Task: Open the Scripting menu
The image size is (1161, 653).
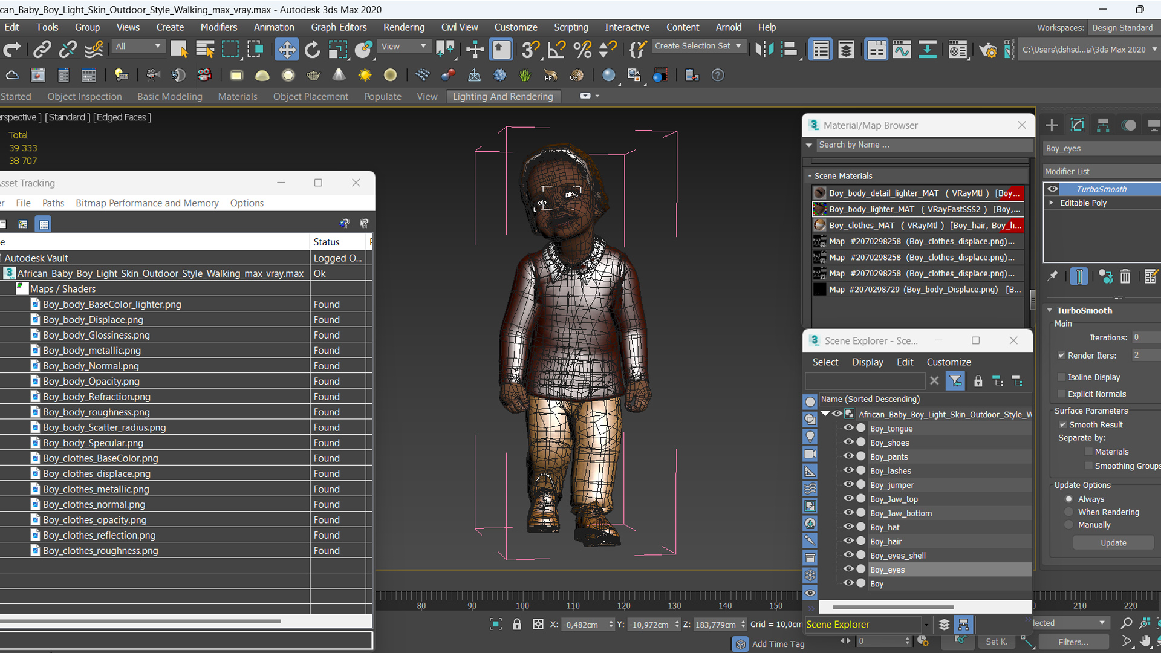Action: tap(571, 27)
